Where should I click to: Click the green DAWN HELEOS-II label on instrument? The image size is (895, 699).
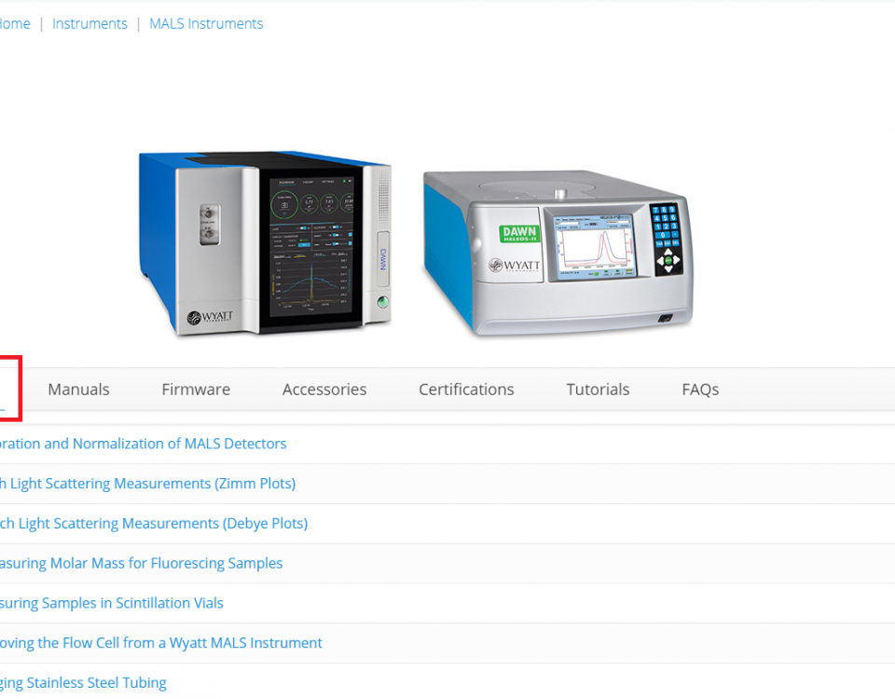point(520,234)
